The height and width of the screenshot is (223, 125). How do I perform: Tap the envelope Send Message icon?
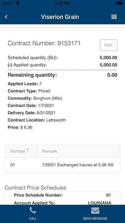[x=95, y=211]
